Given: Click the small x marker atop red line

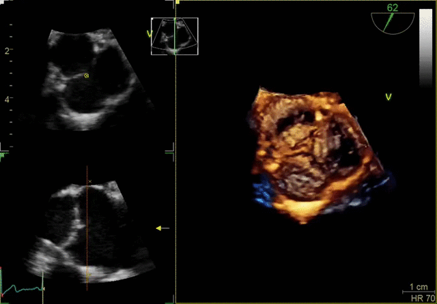Looking at the screenshot, I should (x=89, y=181).
